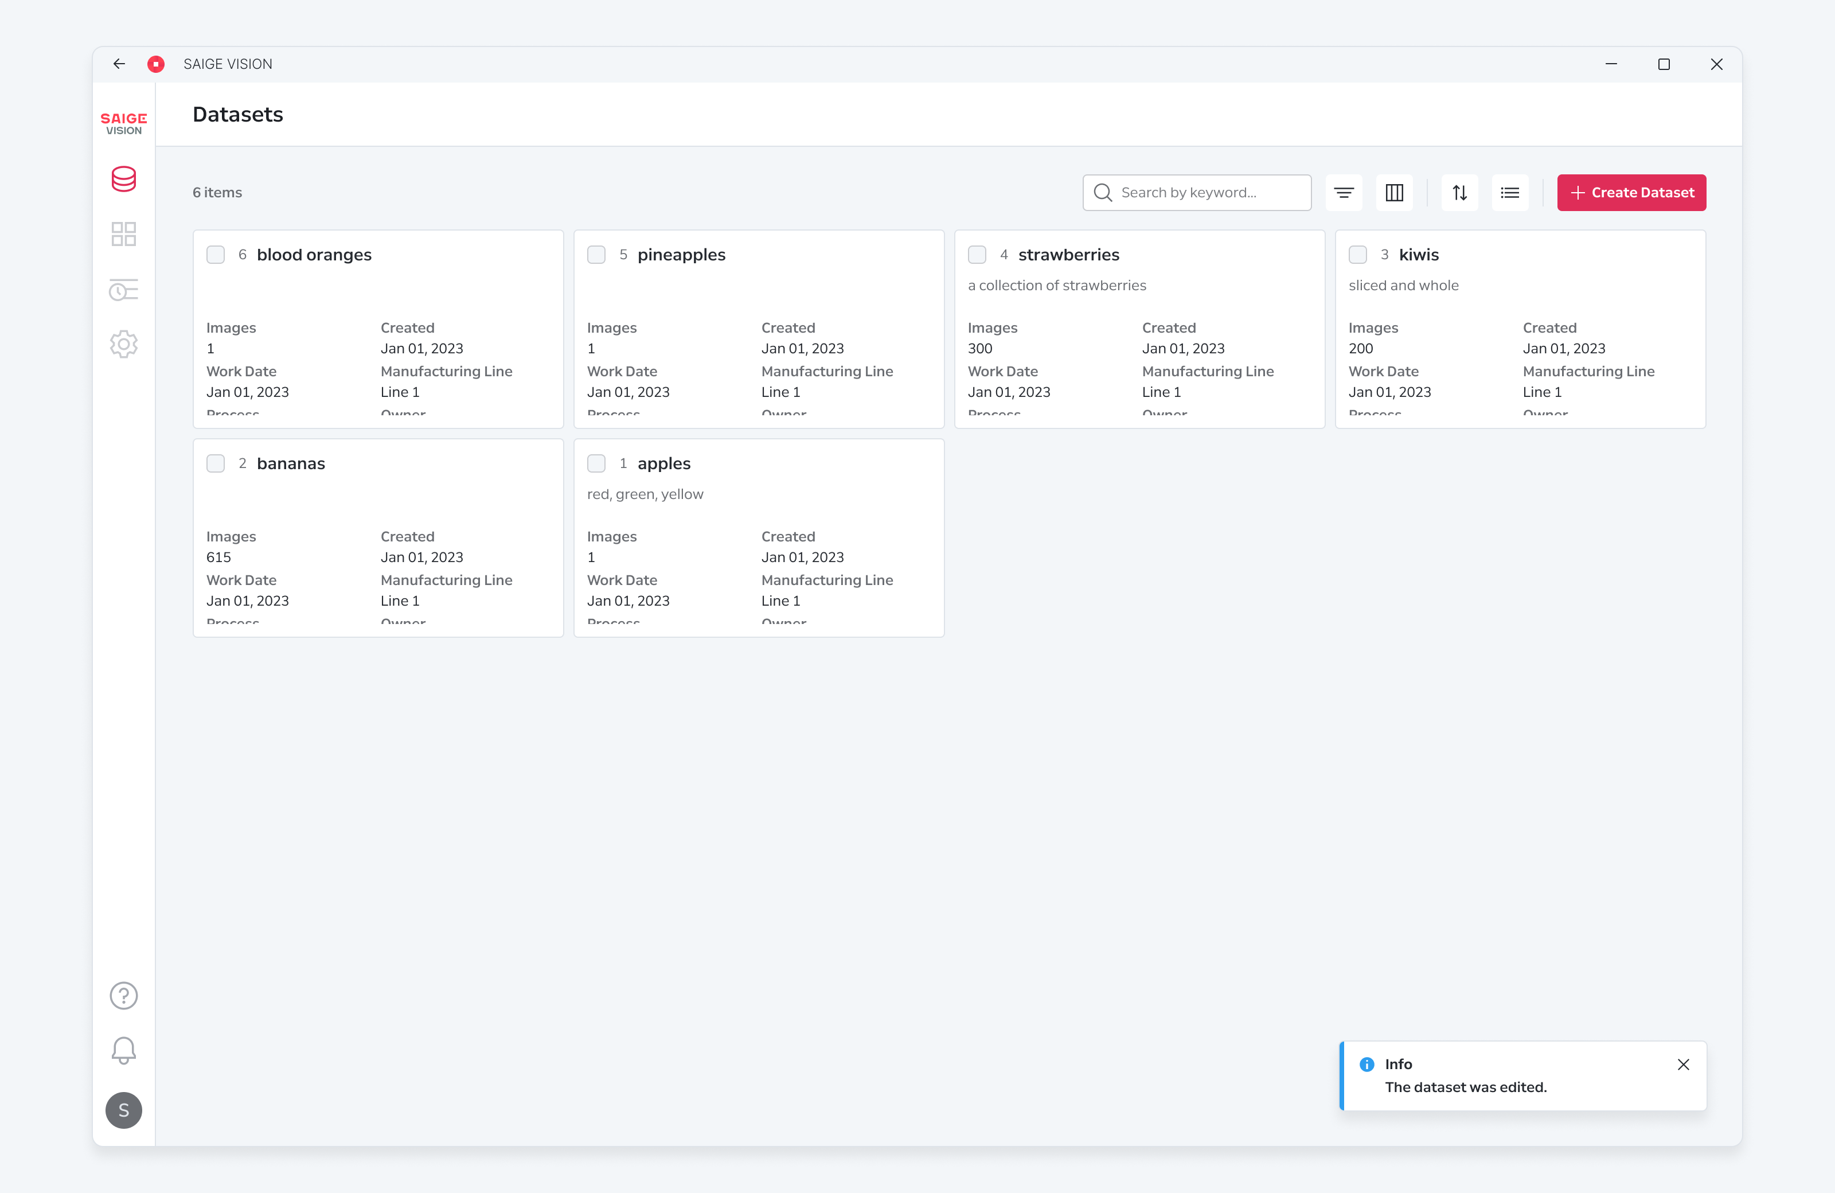Open the user avatar S menu
The image size is (1835, 1193).
123,1110
